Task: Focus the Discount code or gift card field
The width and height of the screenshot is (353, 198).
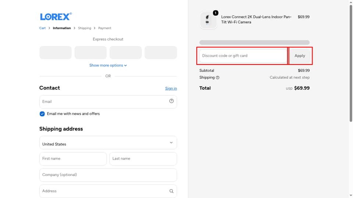Action: pyautogui.click(x=243, y=56)
